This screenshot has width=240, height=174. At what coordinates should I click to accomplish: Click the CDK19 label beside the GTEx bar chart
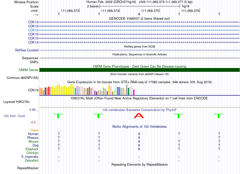tap(33, 90)
